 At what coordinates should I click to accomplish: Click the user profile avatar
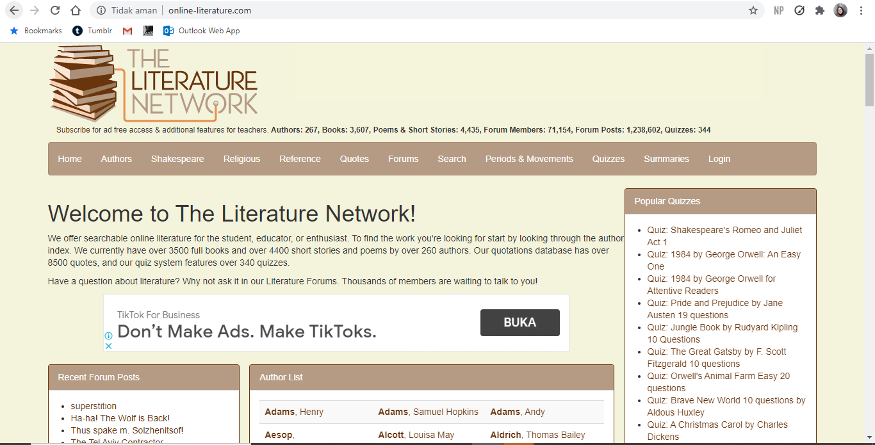[840, 10]
